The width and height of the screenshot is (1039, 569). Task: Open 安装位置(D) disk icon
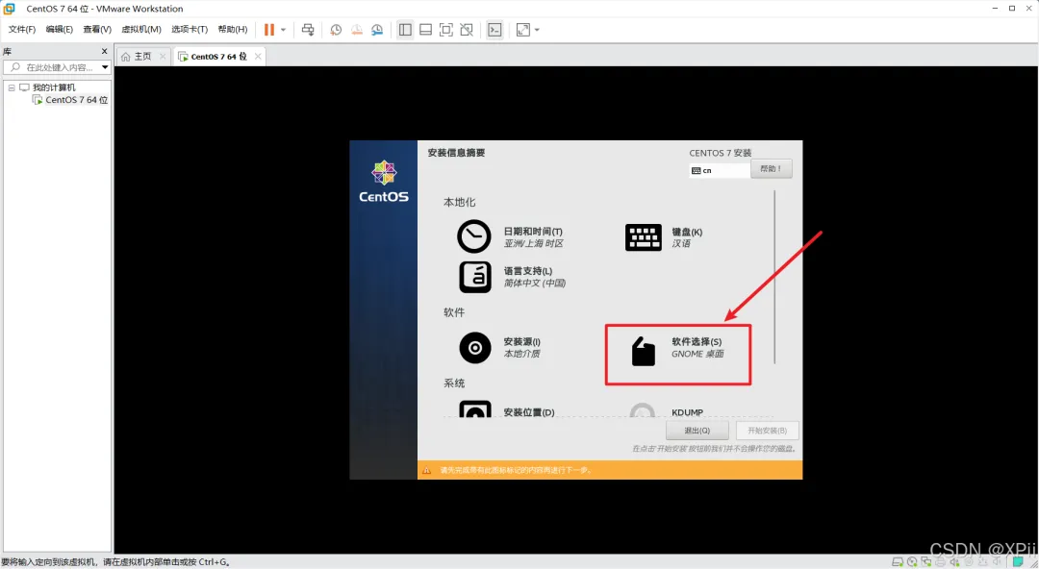pos(475,408)
